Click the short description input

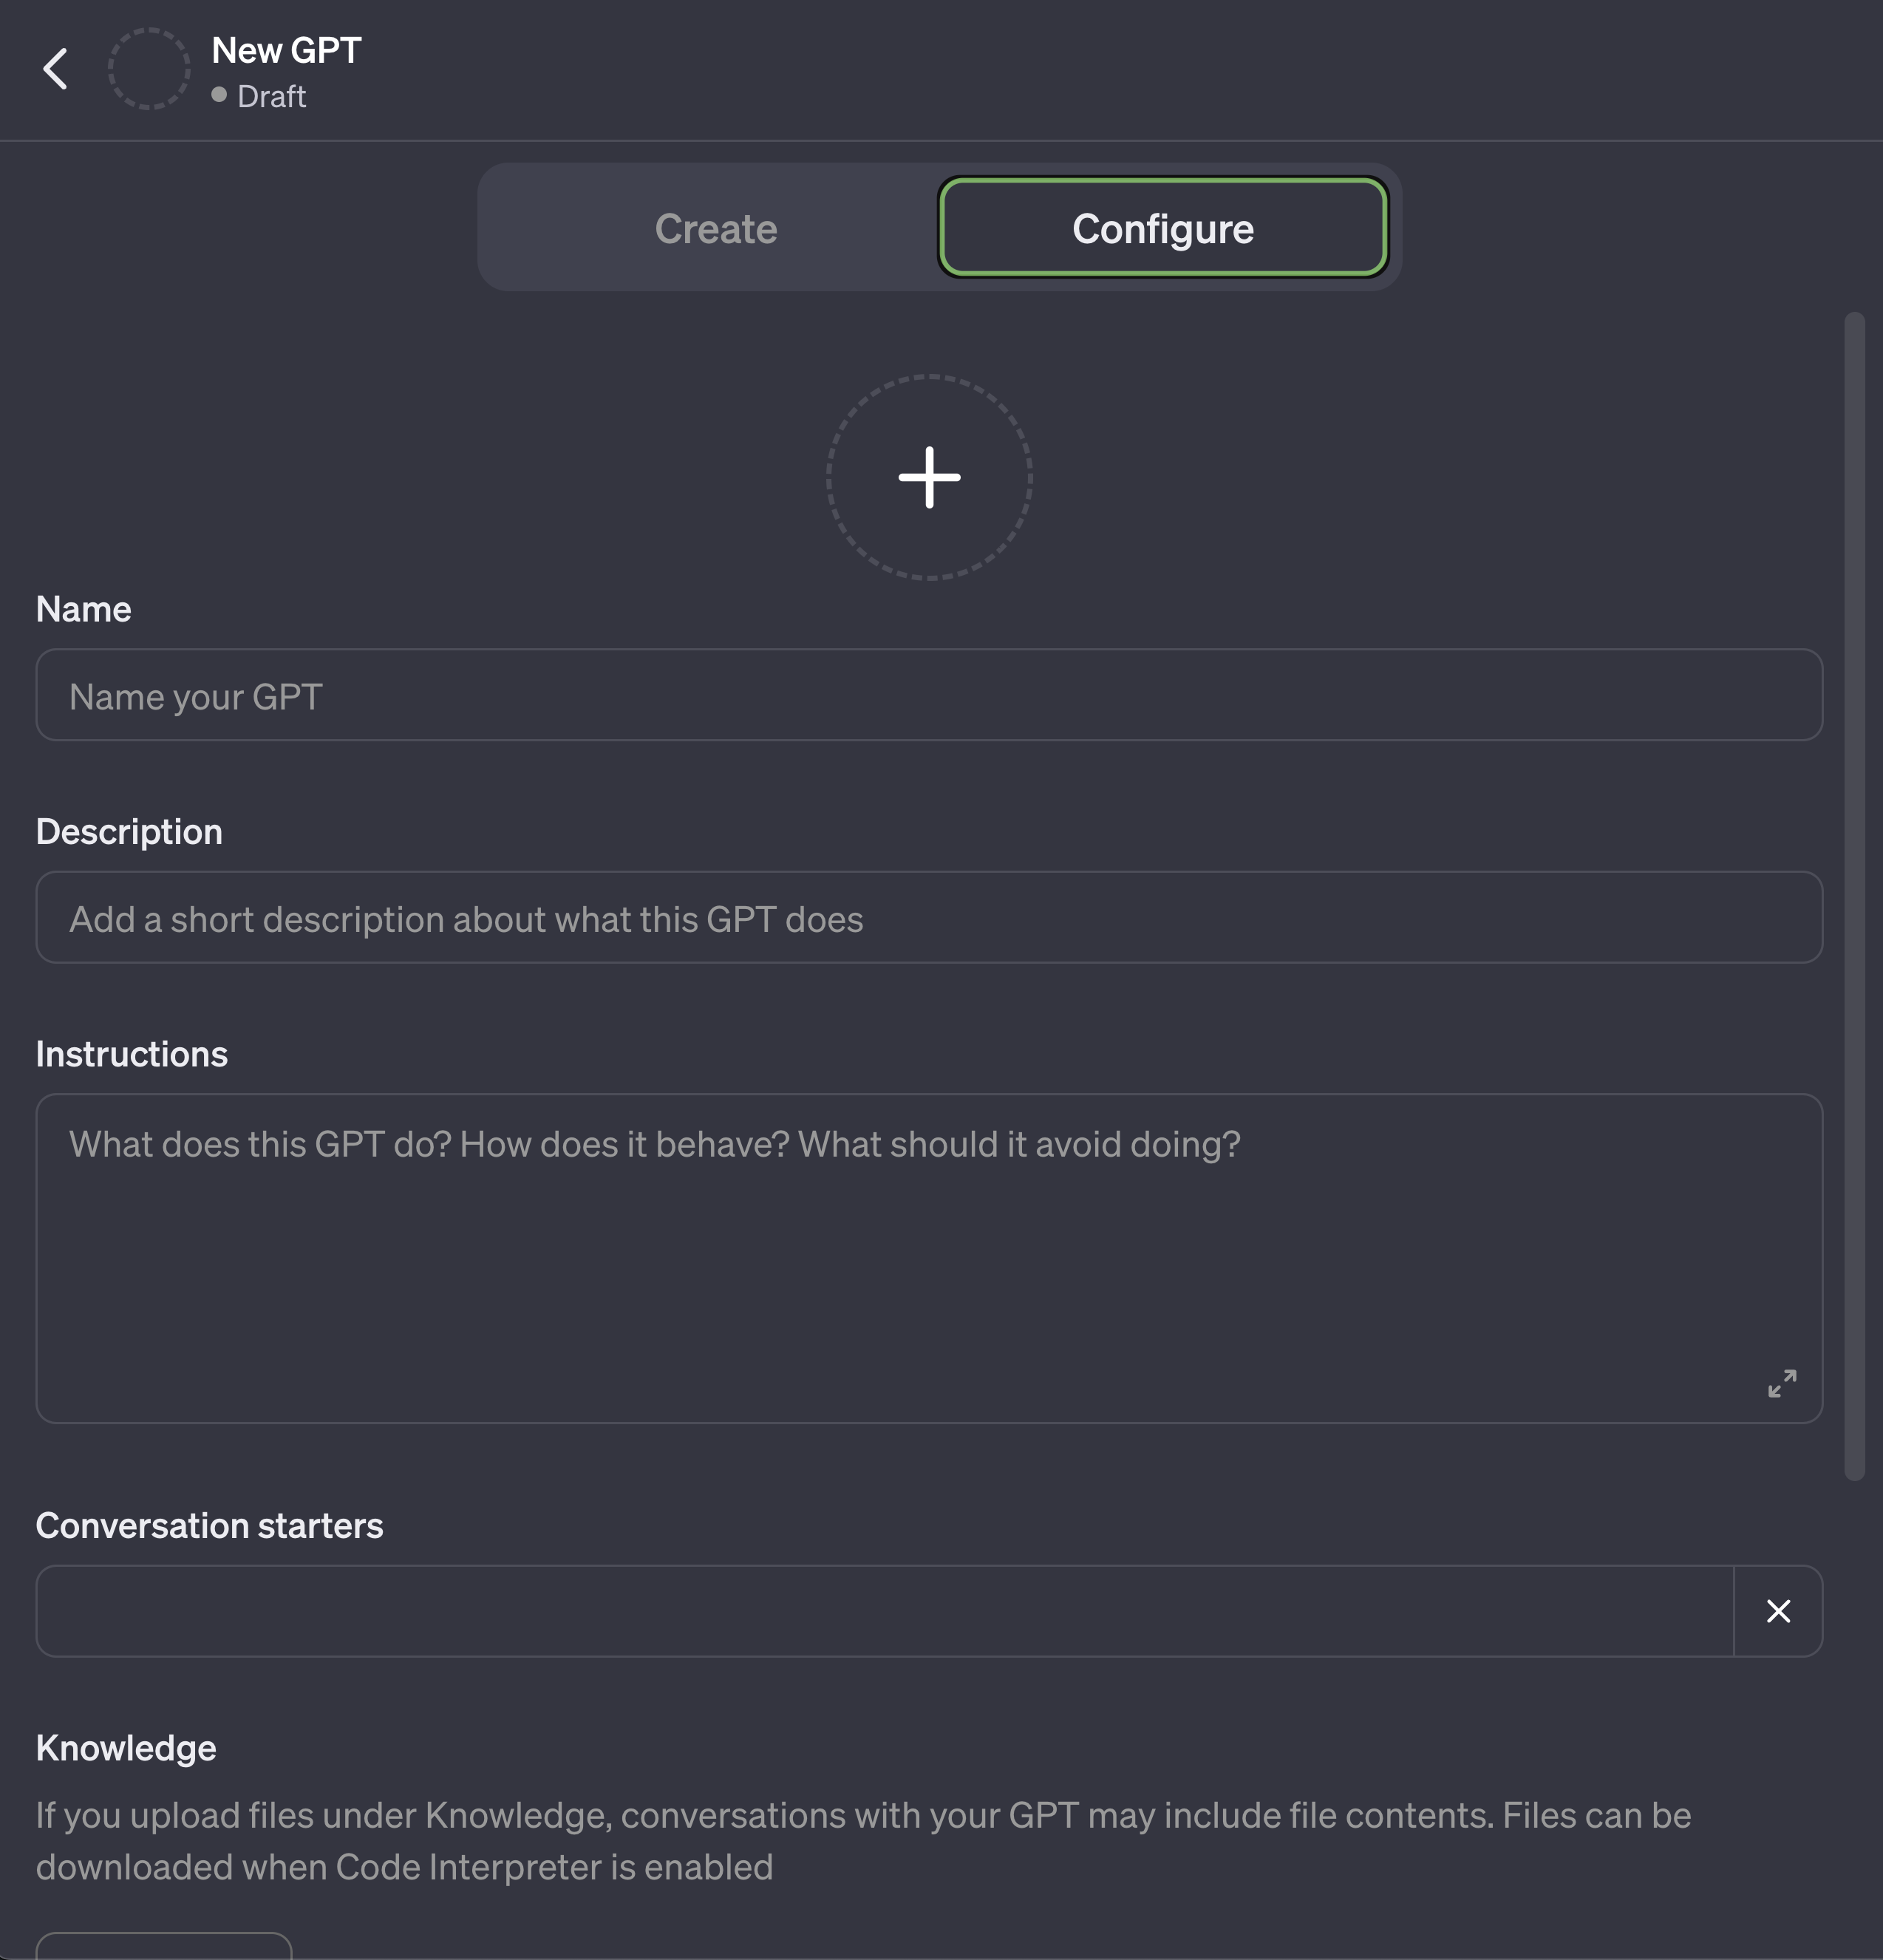[x=928, y=917]
